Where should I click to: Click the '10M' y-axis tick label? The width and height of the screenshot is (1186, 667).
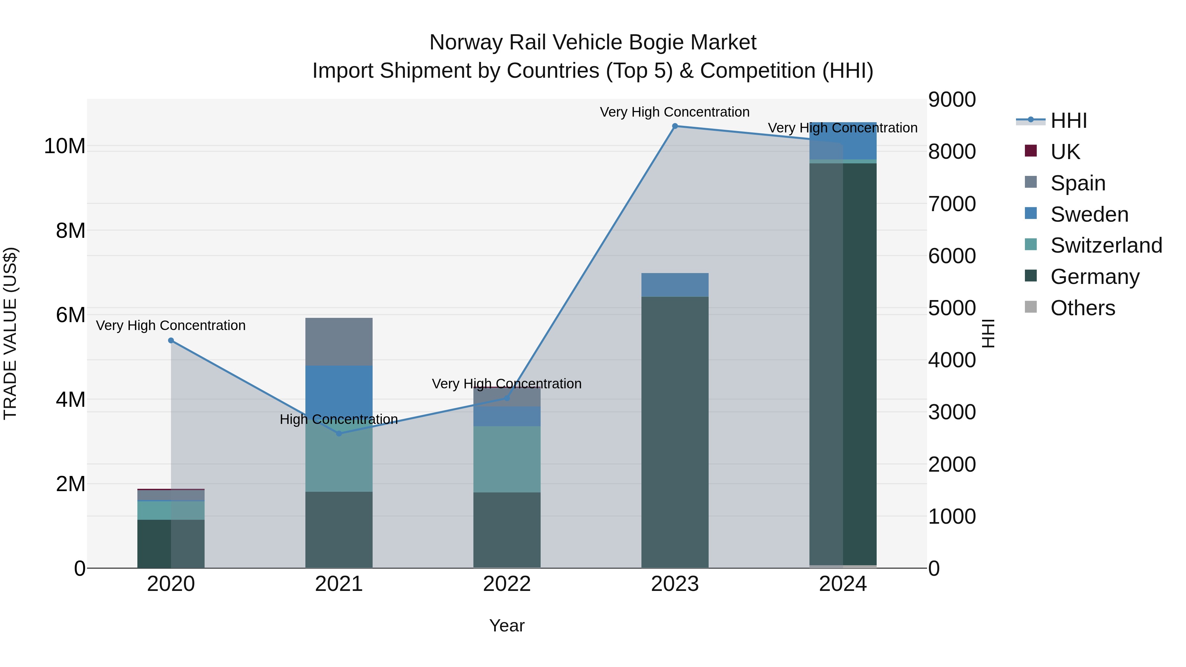(65, 146)
